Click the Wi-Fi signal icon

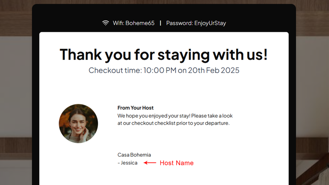tap(105, 23)
